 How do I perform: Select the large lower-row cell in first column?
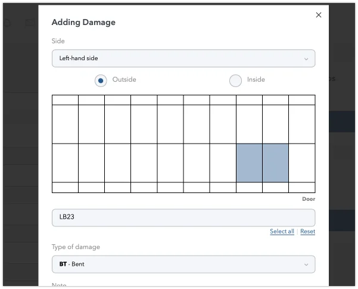65,163
